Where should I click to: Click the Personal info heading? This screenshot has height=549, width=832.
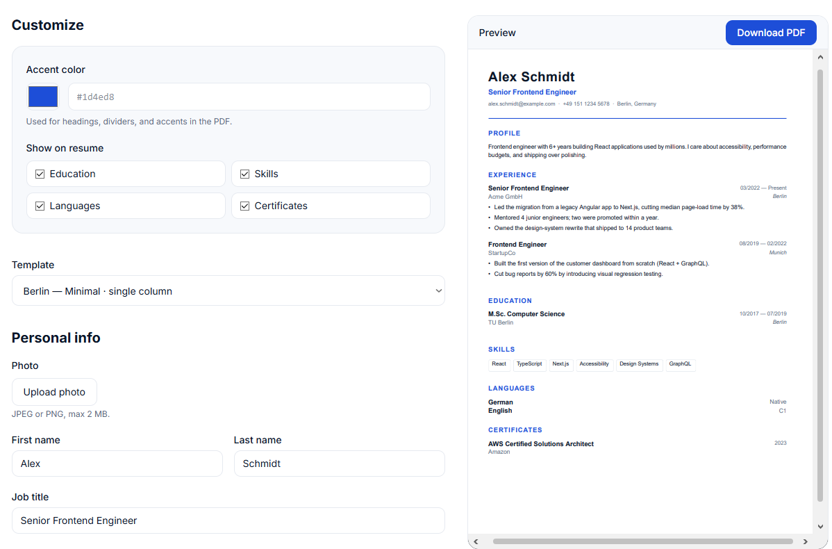click(x=56, y=338)
